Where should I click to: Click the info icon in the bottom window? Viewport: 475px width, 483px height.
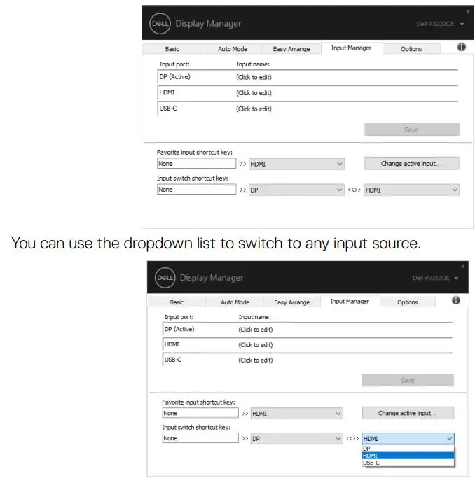coord(456,300)
